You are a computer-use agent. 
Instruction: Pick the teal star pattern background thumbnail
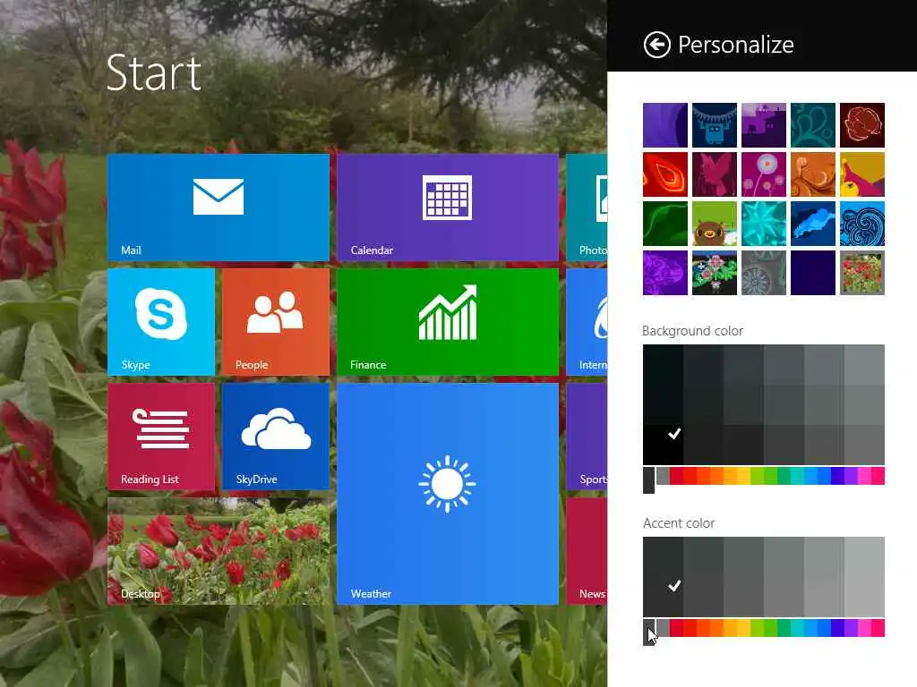coord(763,224)
